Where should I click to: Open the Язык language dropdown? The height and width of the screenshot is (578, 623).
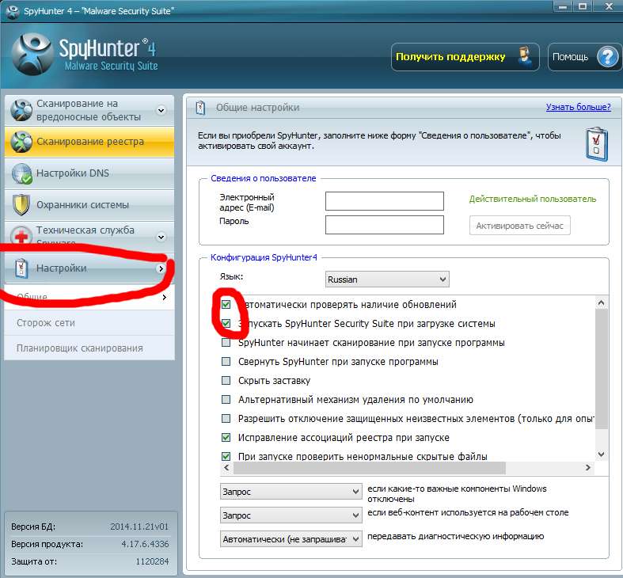tap(387, 279)
